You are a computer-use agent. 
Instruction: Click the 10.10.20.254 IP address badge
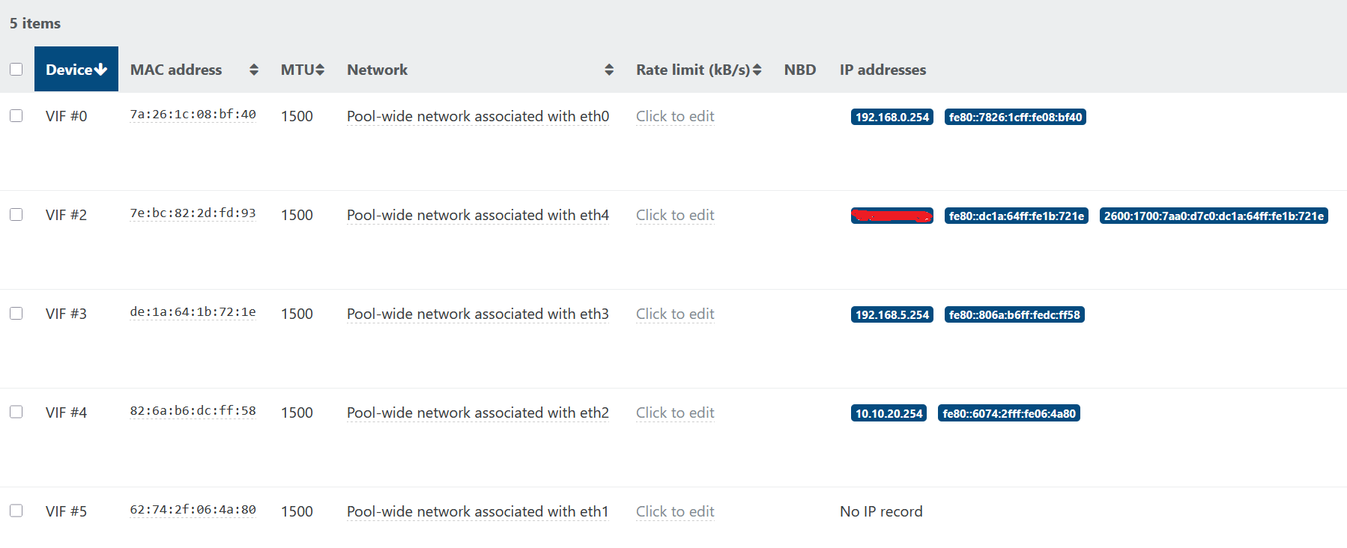tap(889, 413)
